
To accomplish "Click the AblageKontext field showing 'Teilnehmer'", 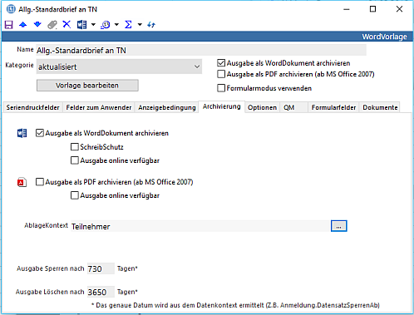I will coord(200,226).
